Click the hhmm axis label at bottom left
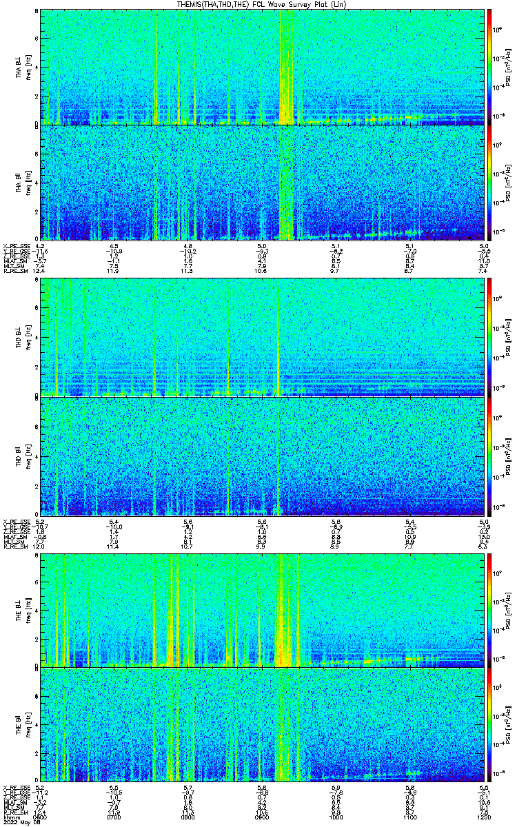Viewport: 517px width, 827px height. point(11,818)
